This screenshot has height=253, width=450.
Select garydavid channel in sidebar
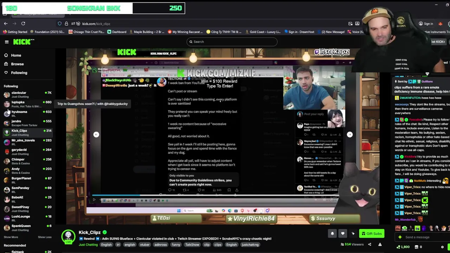[27, 151]
